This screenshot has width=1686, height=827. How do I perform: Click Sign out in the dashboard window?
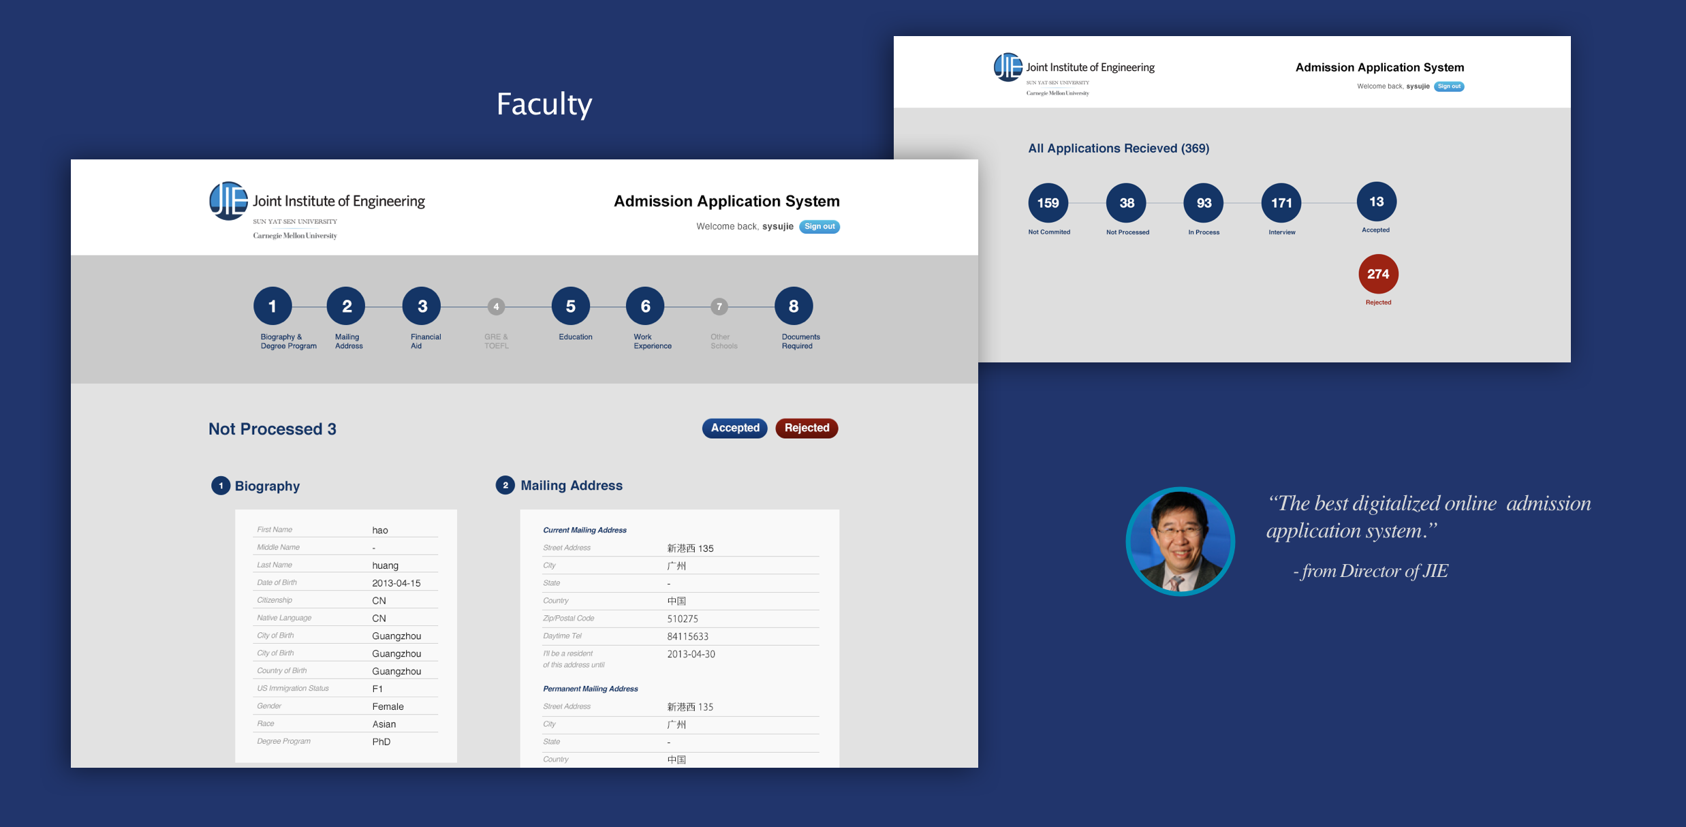(1449, 87)
